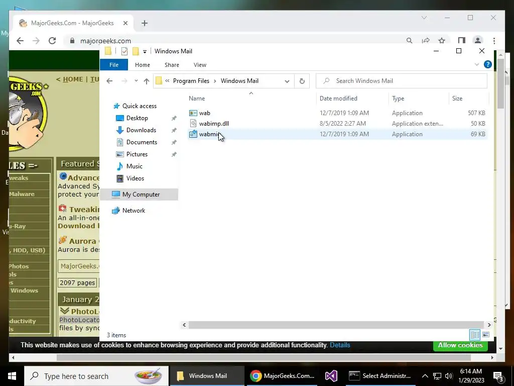Viewport: 514px width, 386px height.
Task: Click the Properties quick access toolbar icon
Action: coord(124,51)
